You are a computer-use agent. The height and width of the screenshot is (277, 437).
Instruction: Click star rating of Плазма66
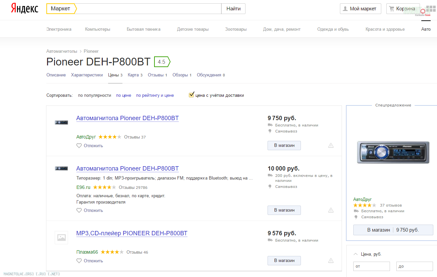click(112, 252)
